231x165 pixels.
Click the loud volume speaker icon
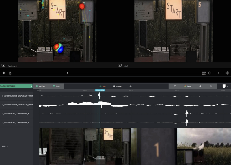[x=227, y=73]
